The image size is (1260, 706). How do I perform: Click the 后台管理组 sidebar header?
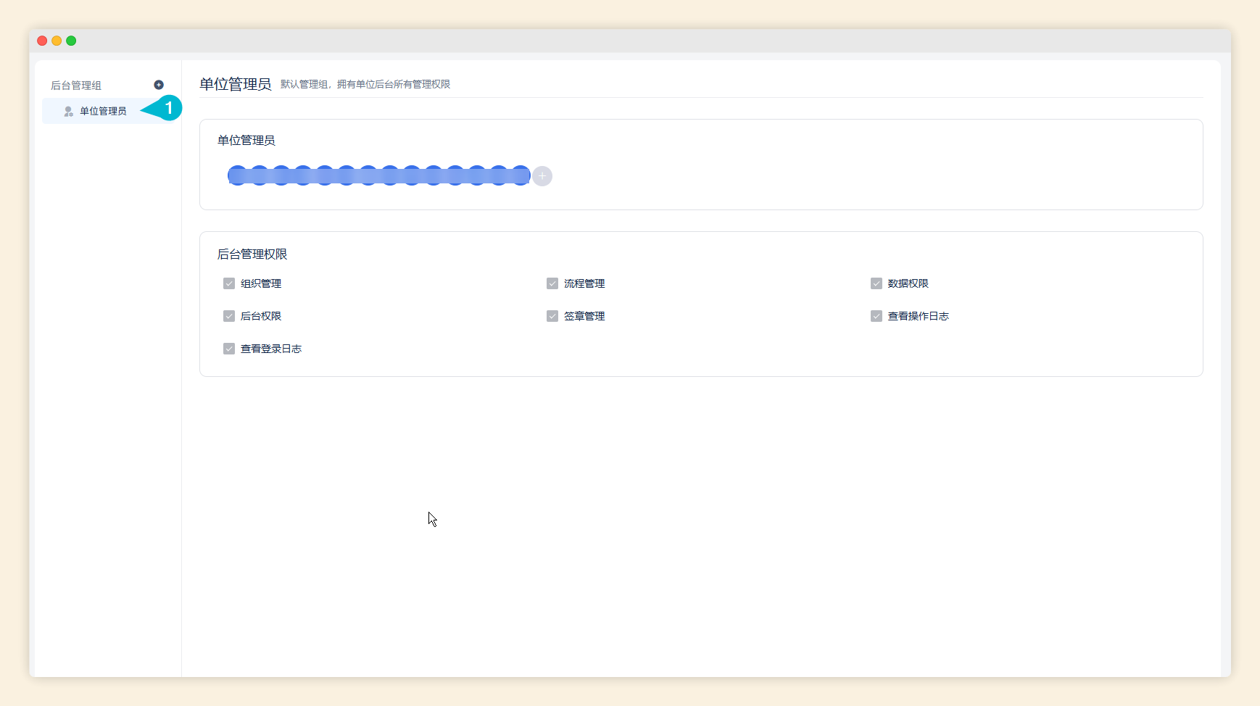(76, 86)
